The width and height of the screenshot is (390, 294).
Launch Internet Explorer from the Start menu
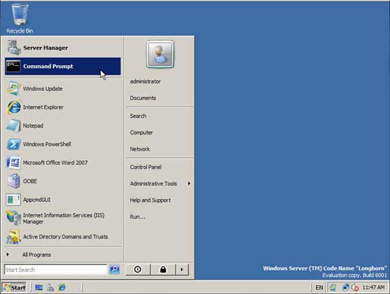tap(62, 107)
